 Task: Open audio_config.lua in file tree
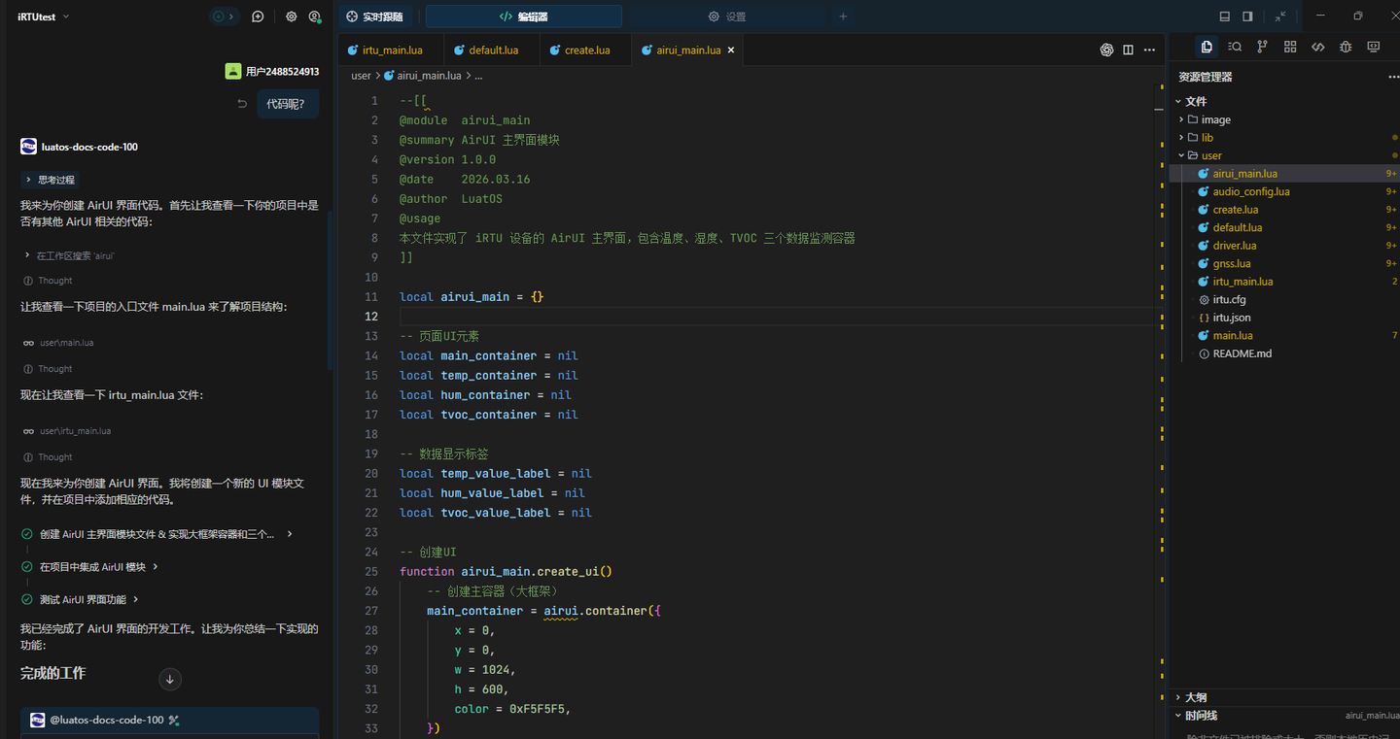1250,191
